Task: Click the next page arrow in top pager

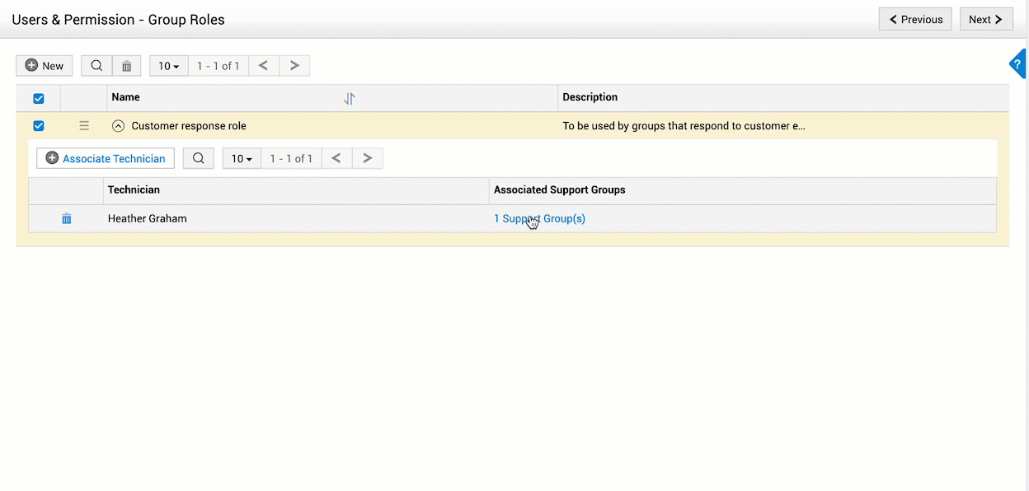Action: (294, 65)
